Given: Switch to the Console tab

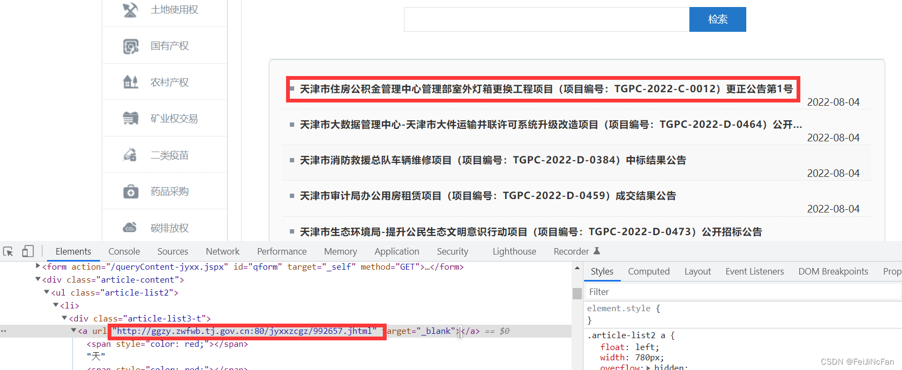Looking at the screenshot, I should (x=124, y=251).
